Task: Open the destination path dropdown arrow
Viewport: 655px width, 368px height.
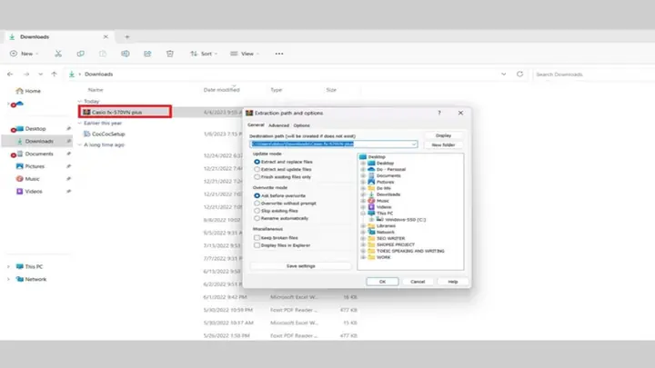Action: coord(414,144)
